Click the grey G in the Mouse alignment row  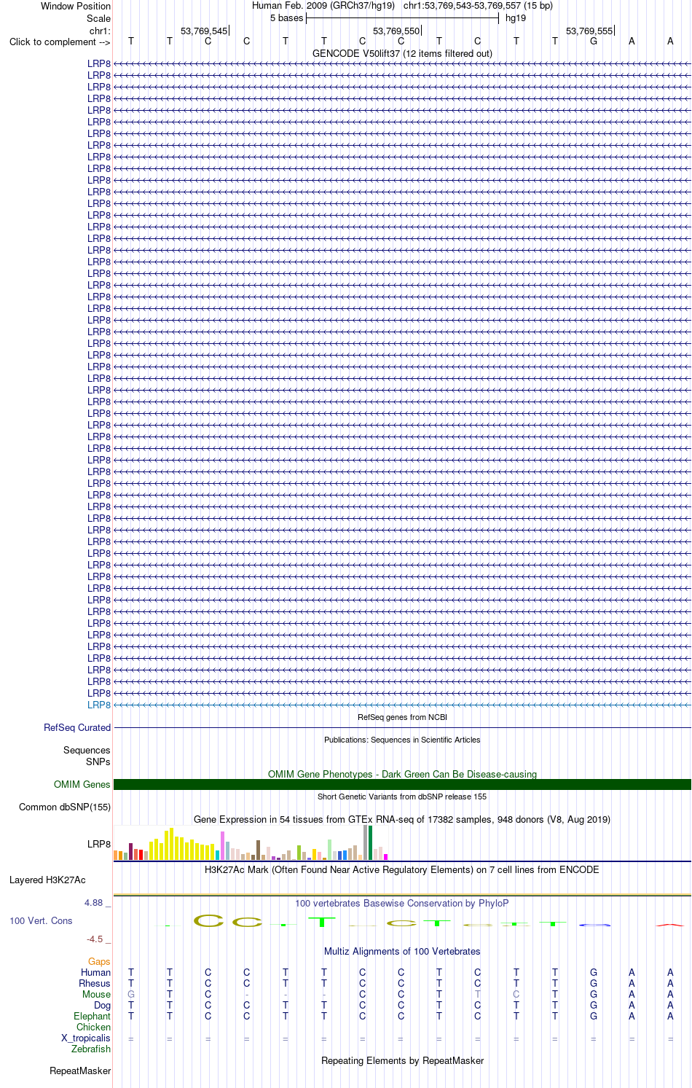(131, 994)
